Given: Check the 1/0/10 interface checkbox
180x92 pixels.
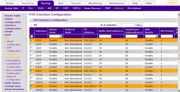Looking at the screenshot, I should tap(32, 75).
